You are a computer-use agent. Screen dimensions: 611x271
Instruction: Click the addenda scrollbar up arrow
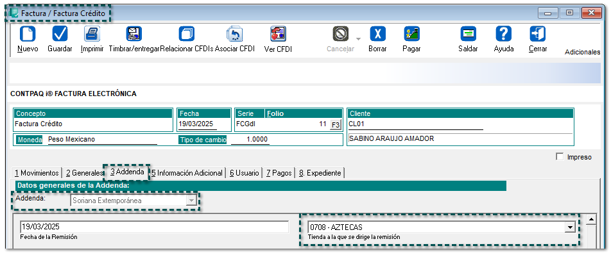591,220
